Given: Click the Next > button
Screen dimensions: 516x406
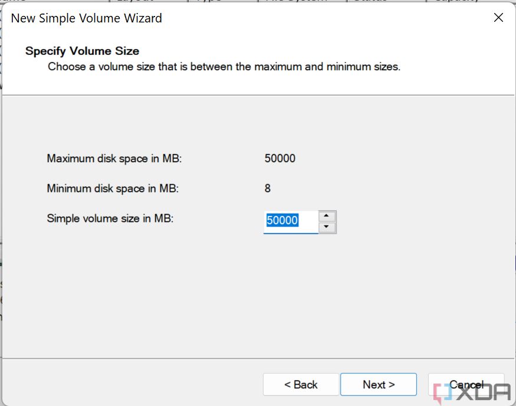Looking at the screenshot, I should [x=378, y=384].
